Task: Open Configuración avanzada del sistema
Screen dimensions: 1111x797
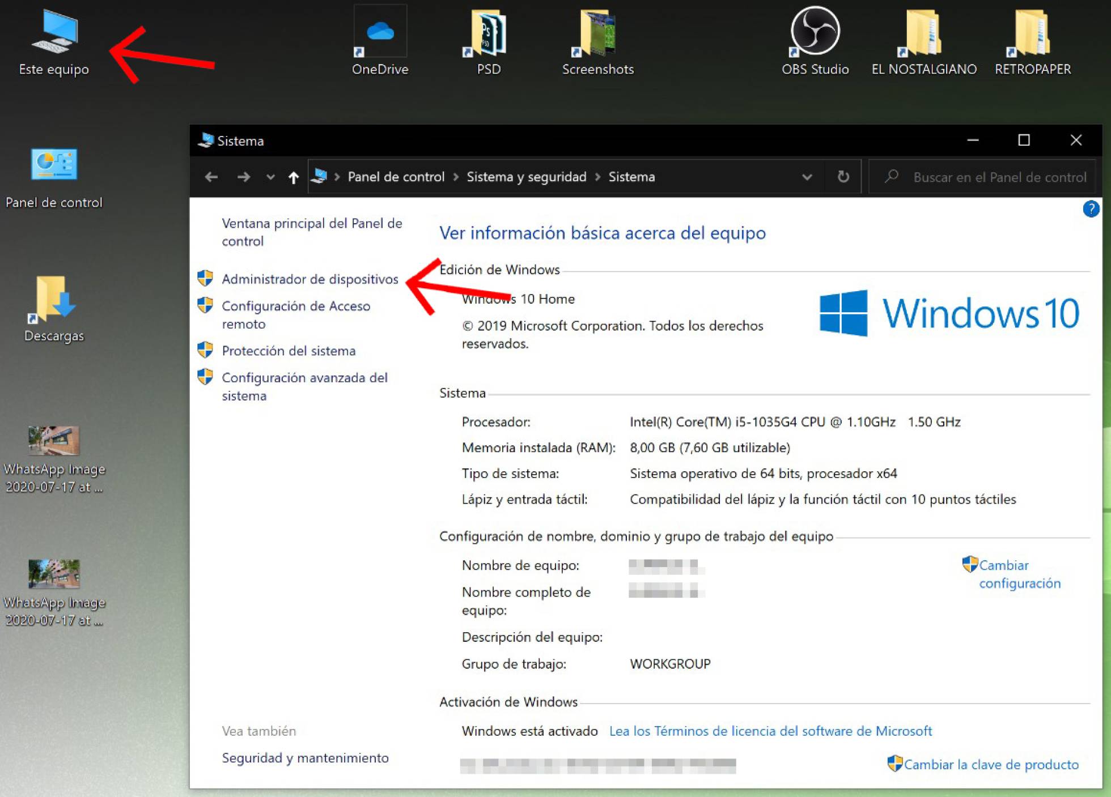Action: [304, 386]
